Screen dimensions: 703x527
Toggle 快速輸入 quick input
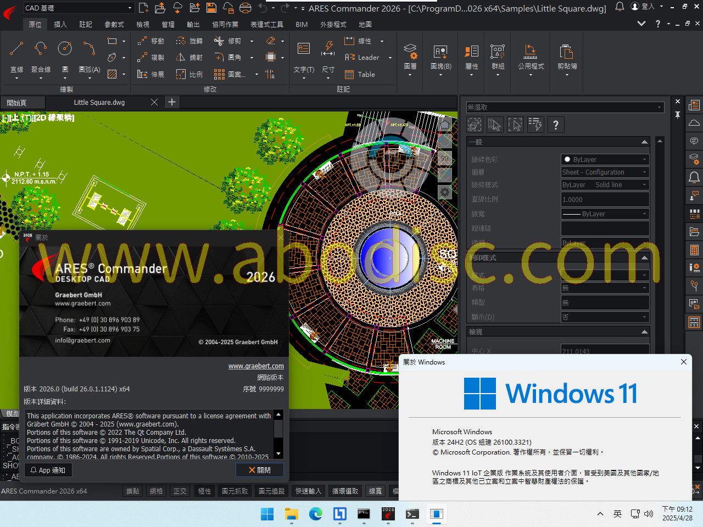point(309,491)
